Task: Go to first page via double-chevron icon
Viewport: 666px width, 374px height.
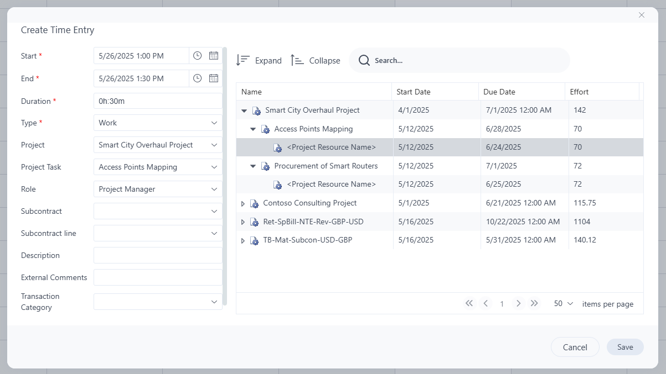Action: click(469, 303)
